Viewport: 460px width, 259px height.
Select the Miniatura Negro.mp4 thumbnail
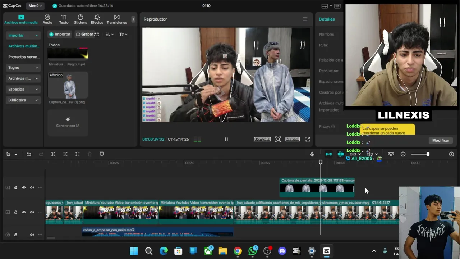[68, 53]
